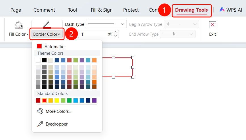This screenshot has height=140, width=246.
Task: Select the orange theme color in top row
Action: (x=94, y=60)
